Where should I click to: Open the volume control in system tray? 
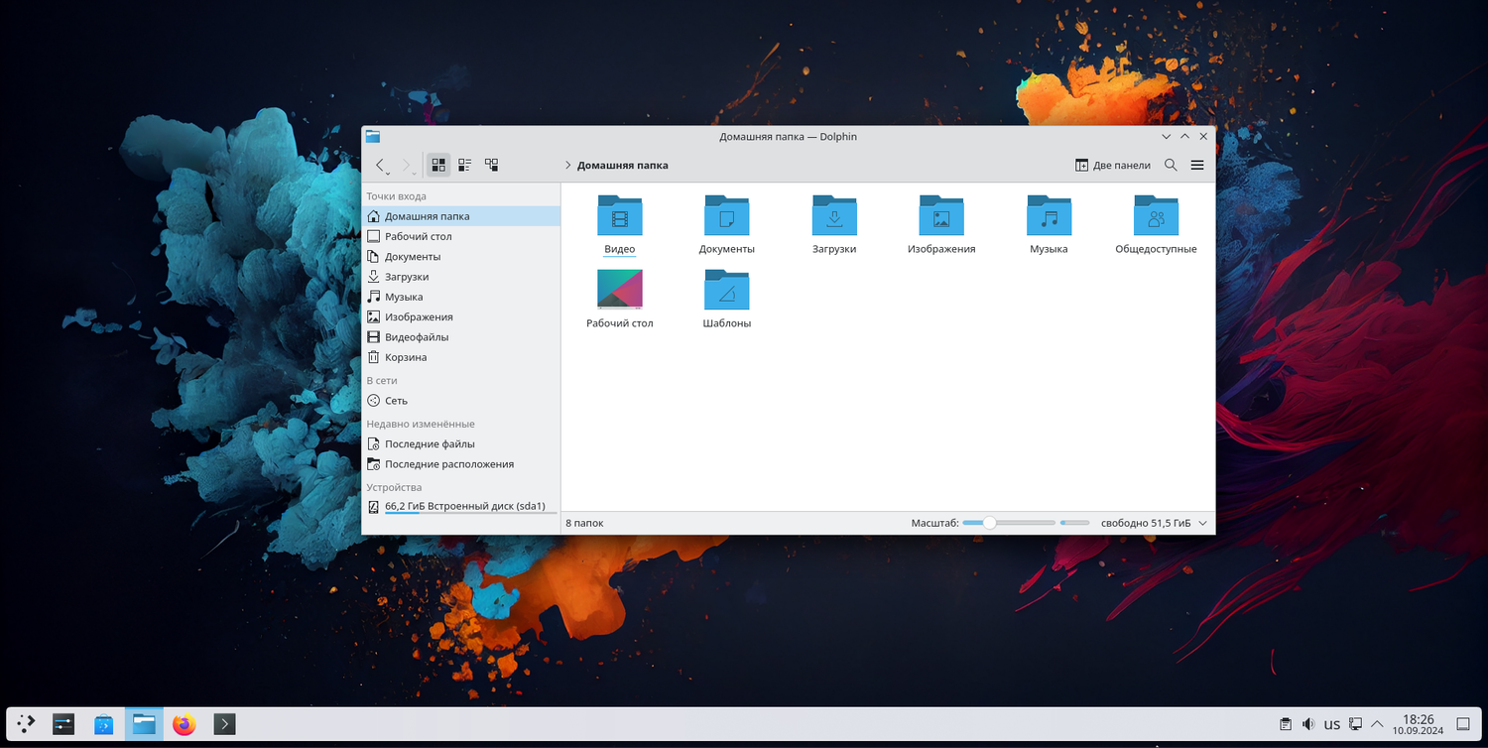[x=1308, y=724]
